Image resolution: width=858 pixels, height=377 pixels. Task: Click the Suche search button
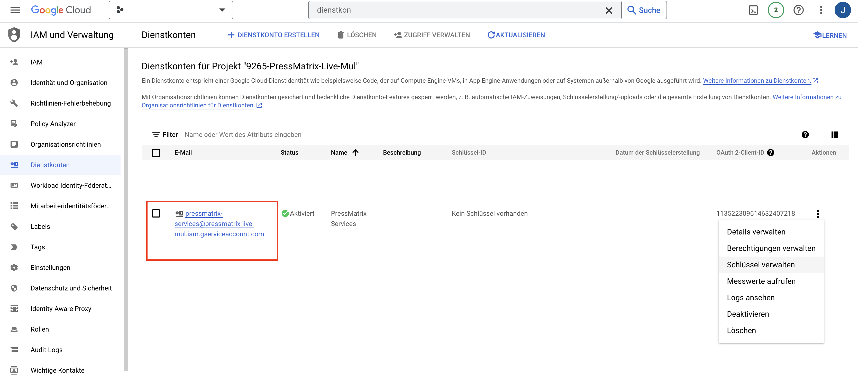click(644, 10)
